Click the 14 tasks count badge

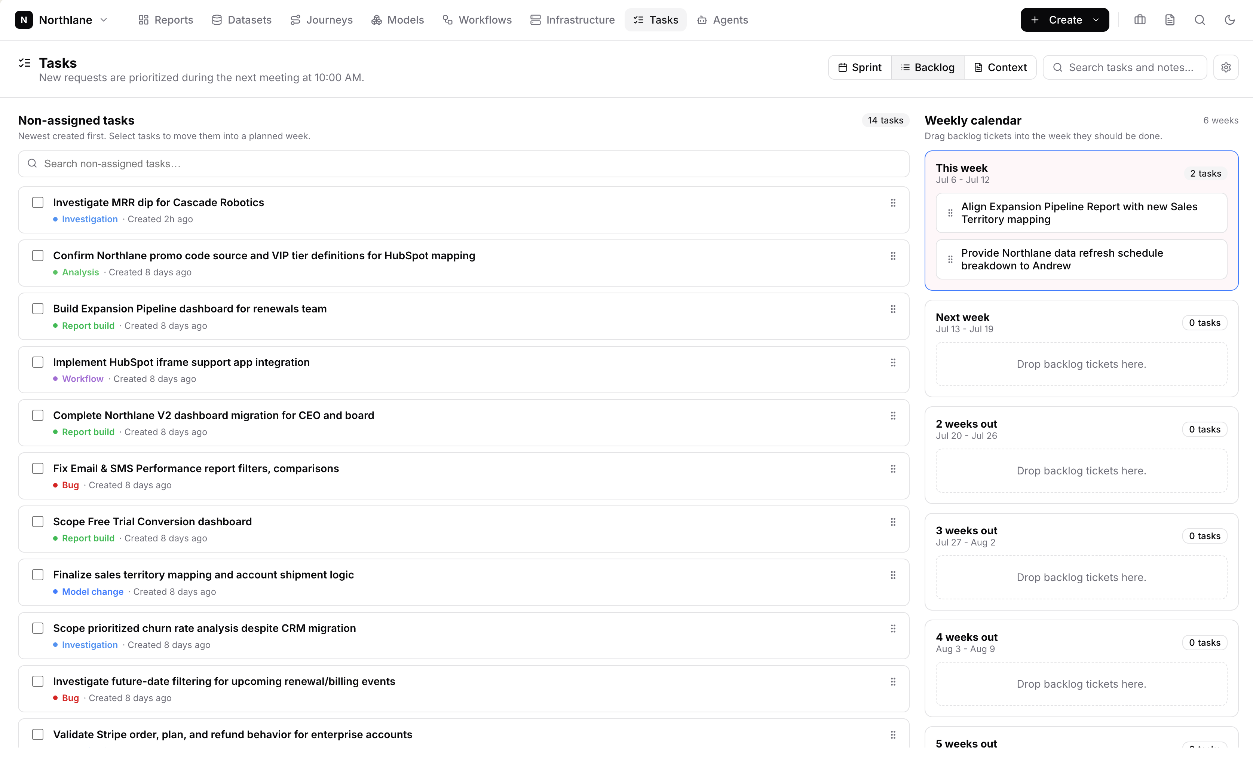click(885, 120)
